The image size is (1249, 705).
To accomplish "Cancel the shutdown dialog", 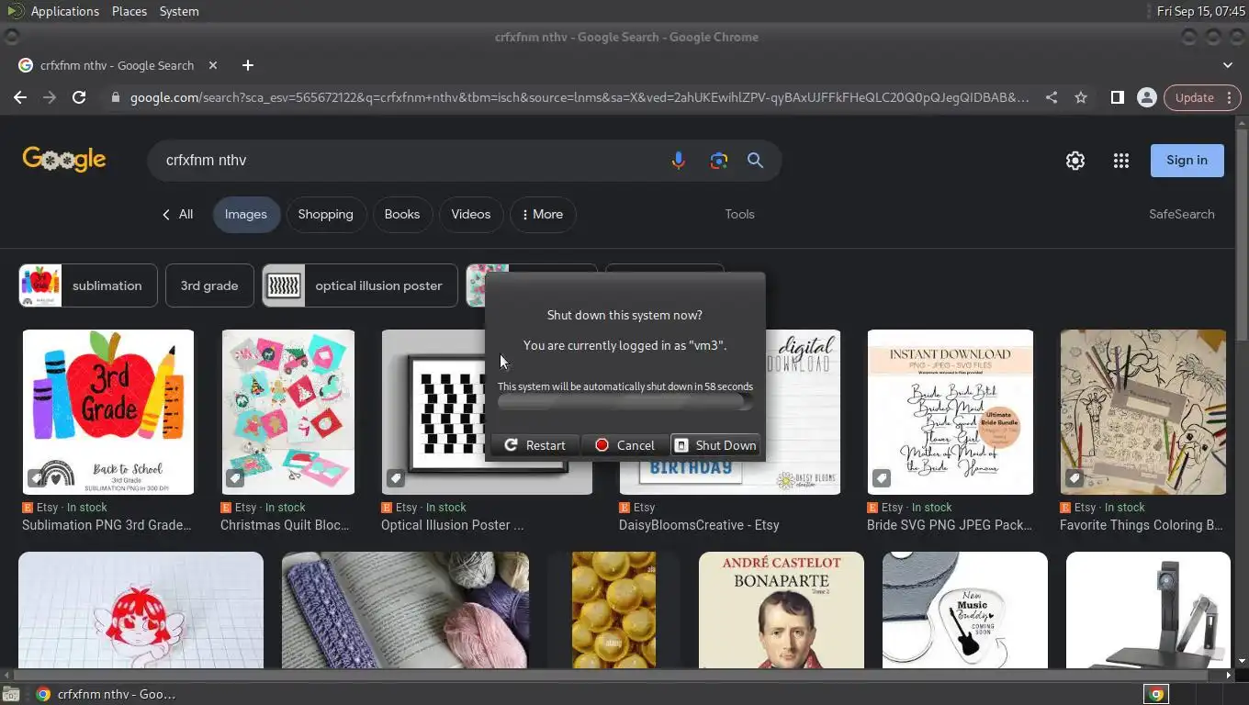I will (624, 445).
